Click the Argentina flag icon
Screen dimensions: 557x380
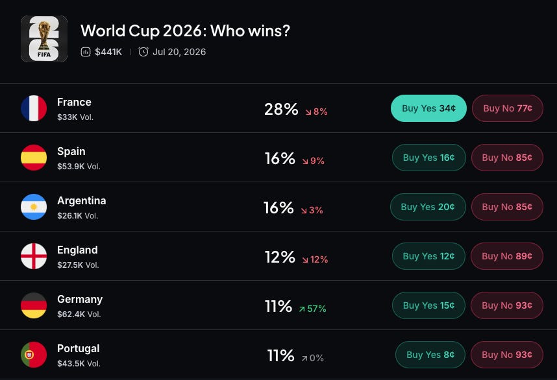pyautogui.click(x=34, y=207)
